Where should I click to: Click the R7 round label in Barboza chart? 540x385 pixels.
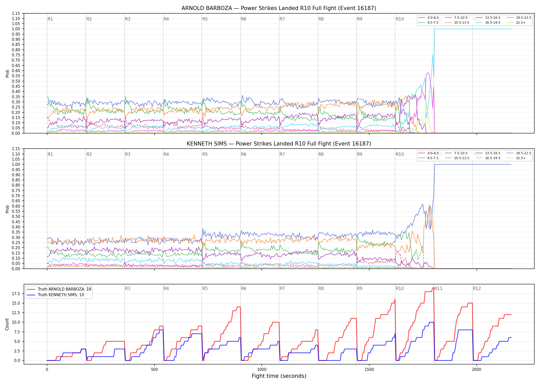point(282,19)
